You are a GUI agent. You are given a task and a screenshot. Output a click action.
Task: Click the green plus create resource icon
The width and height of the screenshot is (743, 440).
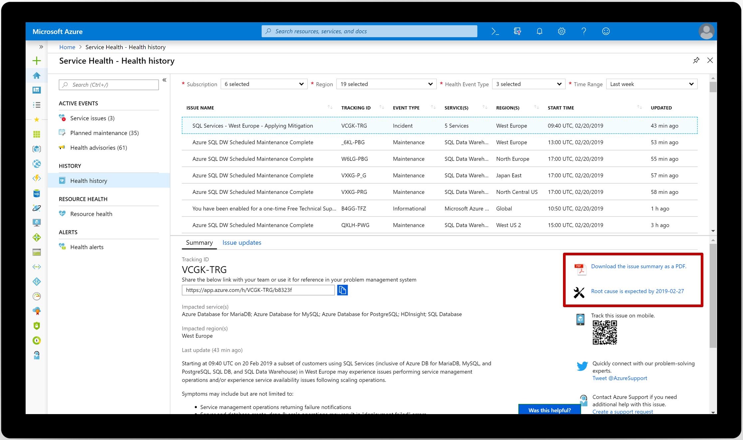coord(37,60)
